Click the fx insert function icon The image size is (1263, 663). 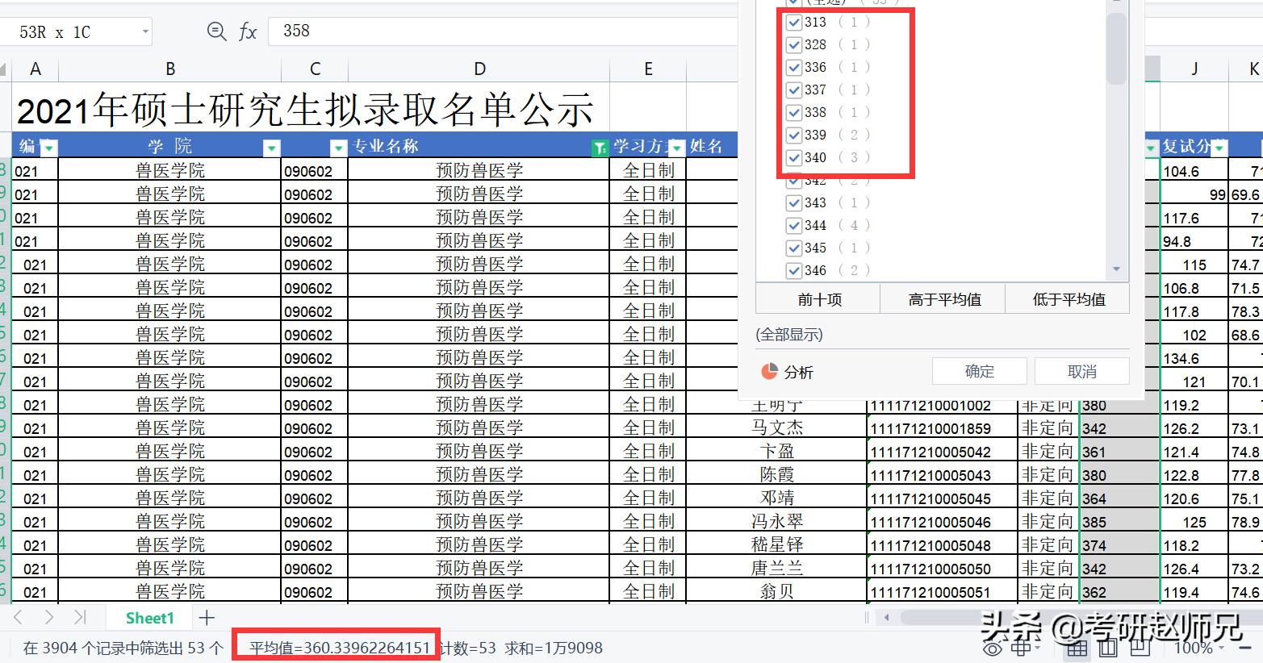tap(246, 31)
